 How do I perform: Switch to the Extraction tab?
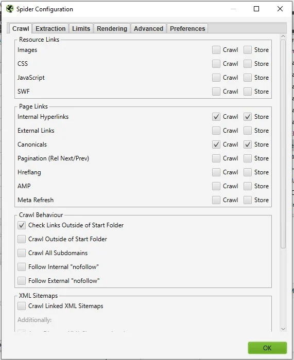tap(50, 28)
